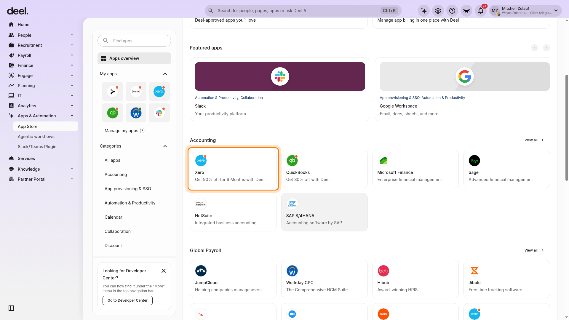Open settings gear in top bar

pyautogui.click(x=438, y=11)
